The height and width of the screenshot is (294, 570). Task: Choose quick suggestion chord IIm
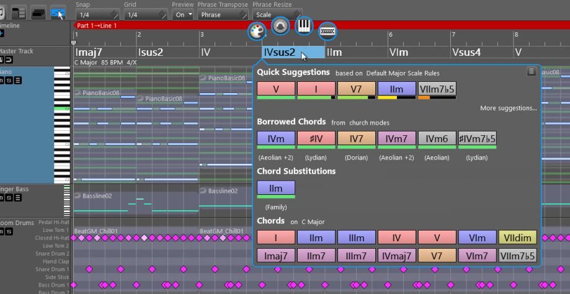tap(396, 89)
